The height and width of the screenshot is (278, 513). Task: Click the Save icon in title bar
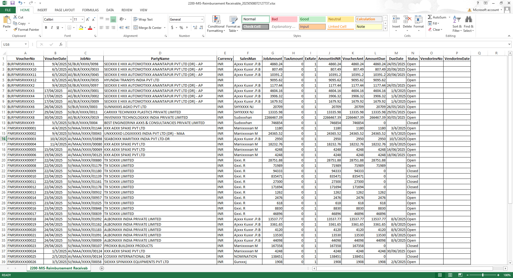pos(13,3)
